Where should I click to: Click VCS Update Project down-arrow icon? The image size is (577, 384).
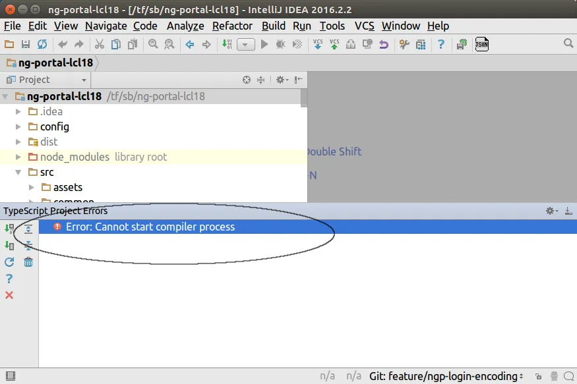coord(318,45)
